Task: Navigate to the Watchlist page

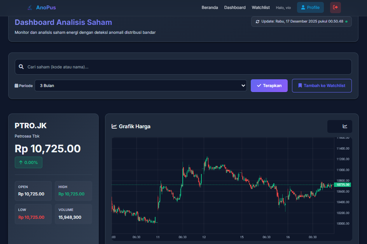Action: pos(260,7)
